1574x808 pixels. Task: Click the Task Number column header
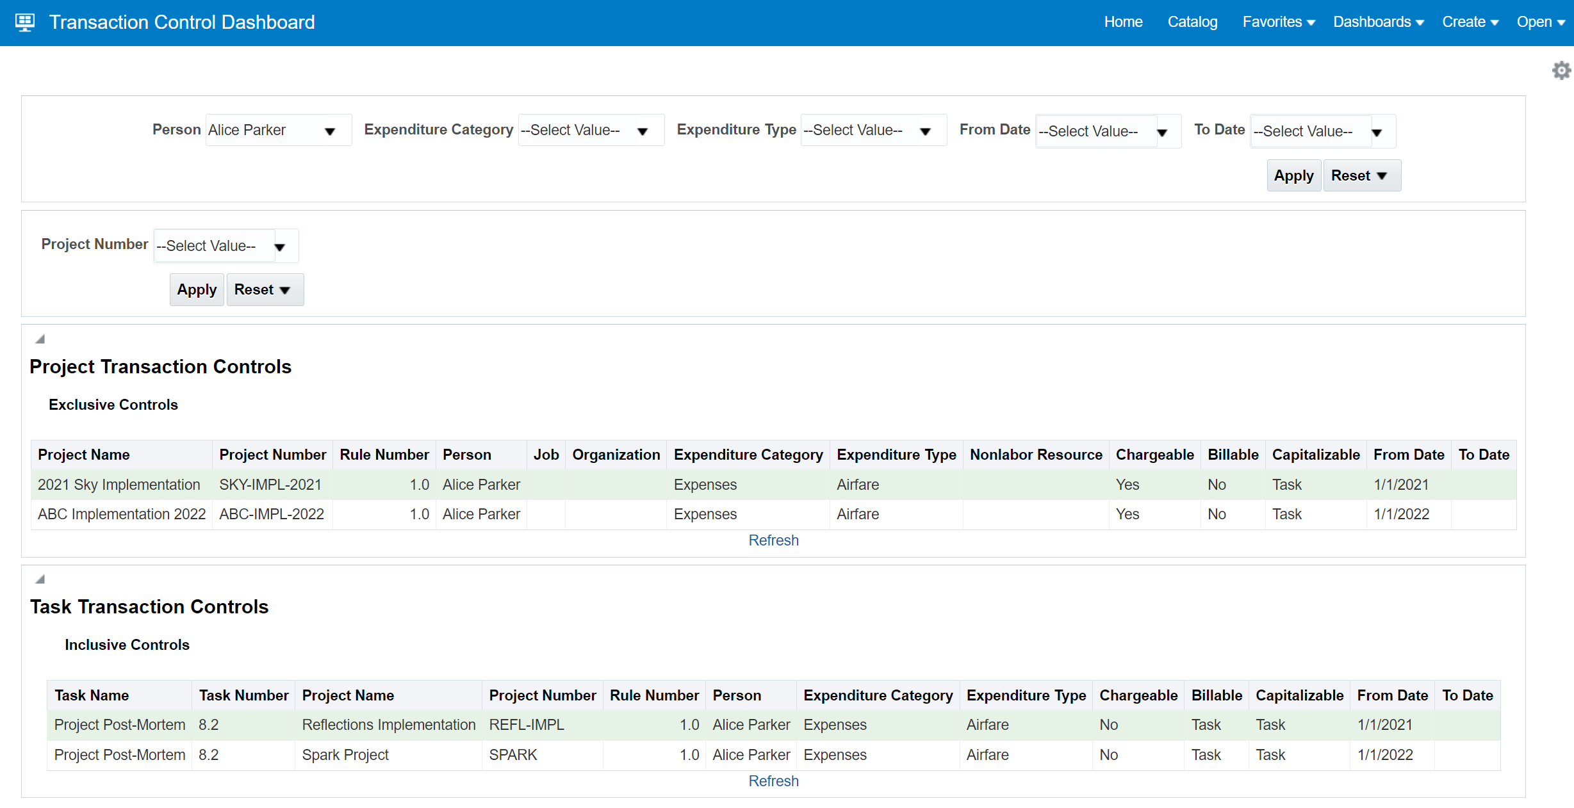(243, 695)
